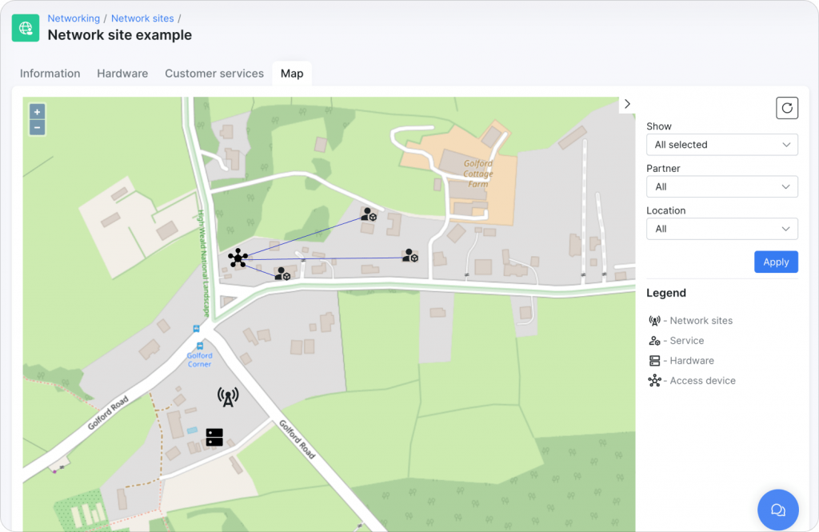Open the chat bubble in the bottom corner
Screen dimensions: 819x532
pyautogui.click(x=777, y=509)
